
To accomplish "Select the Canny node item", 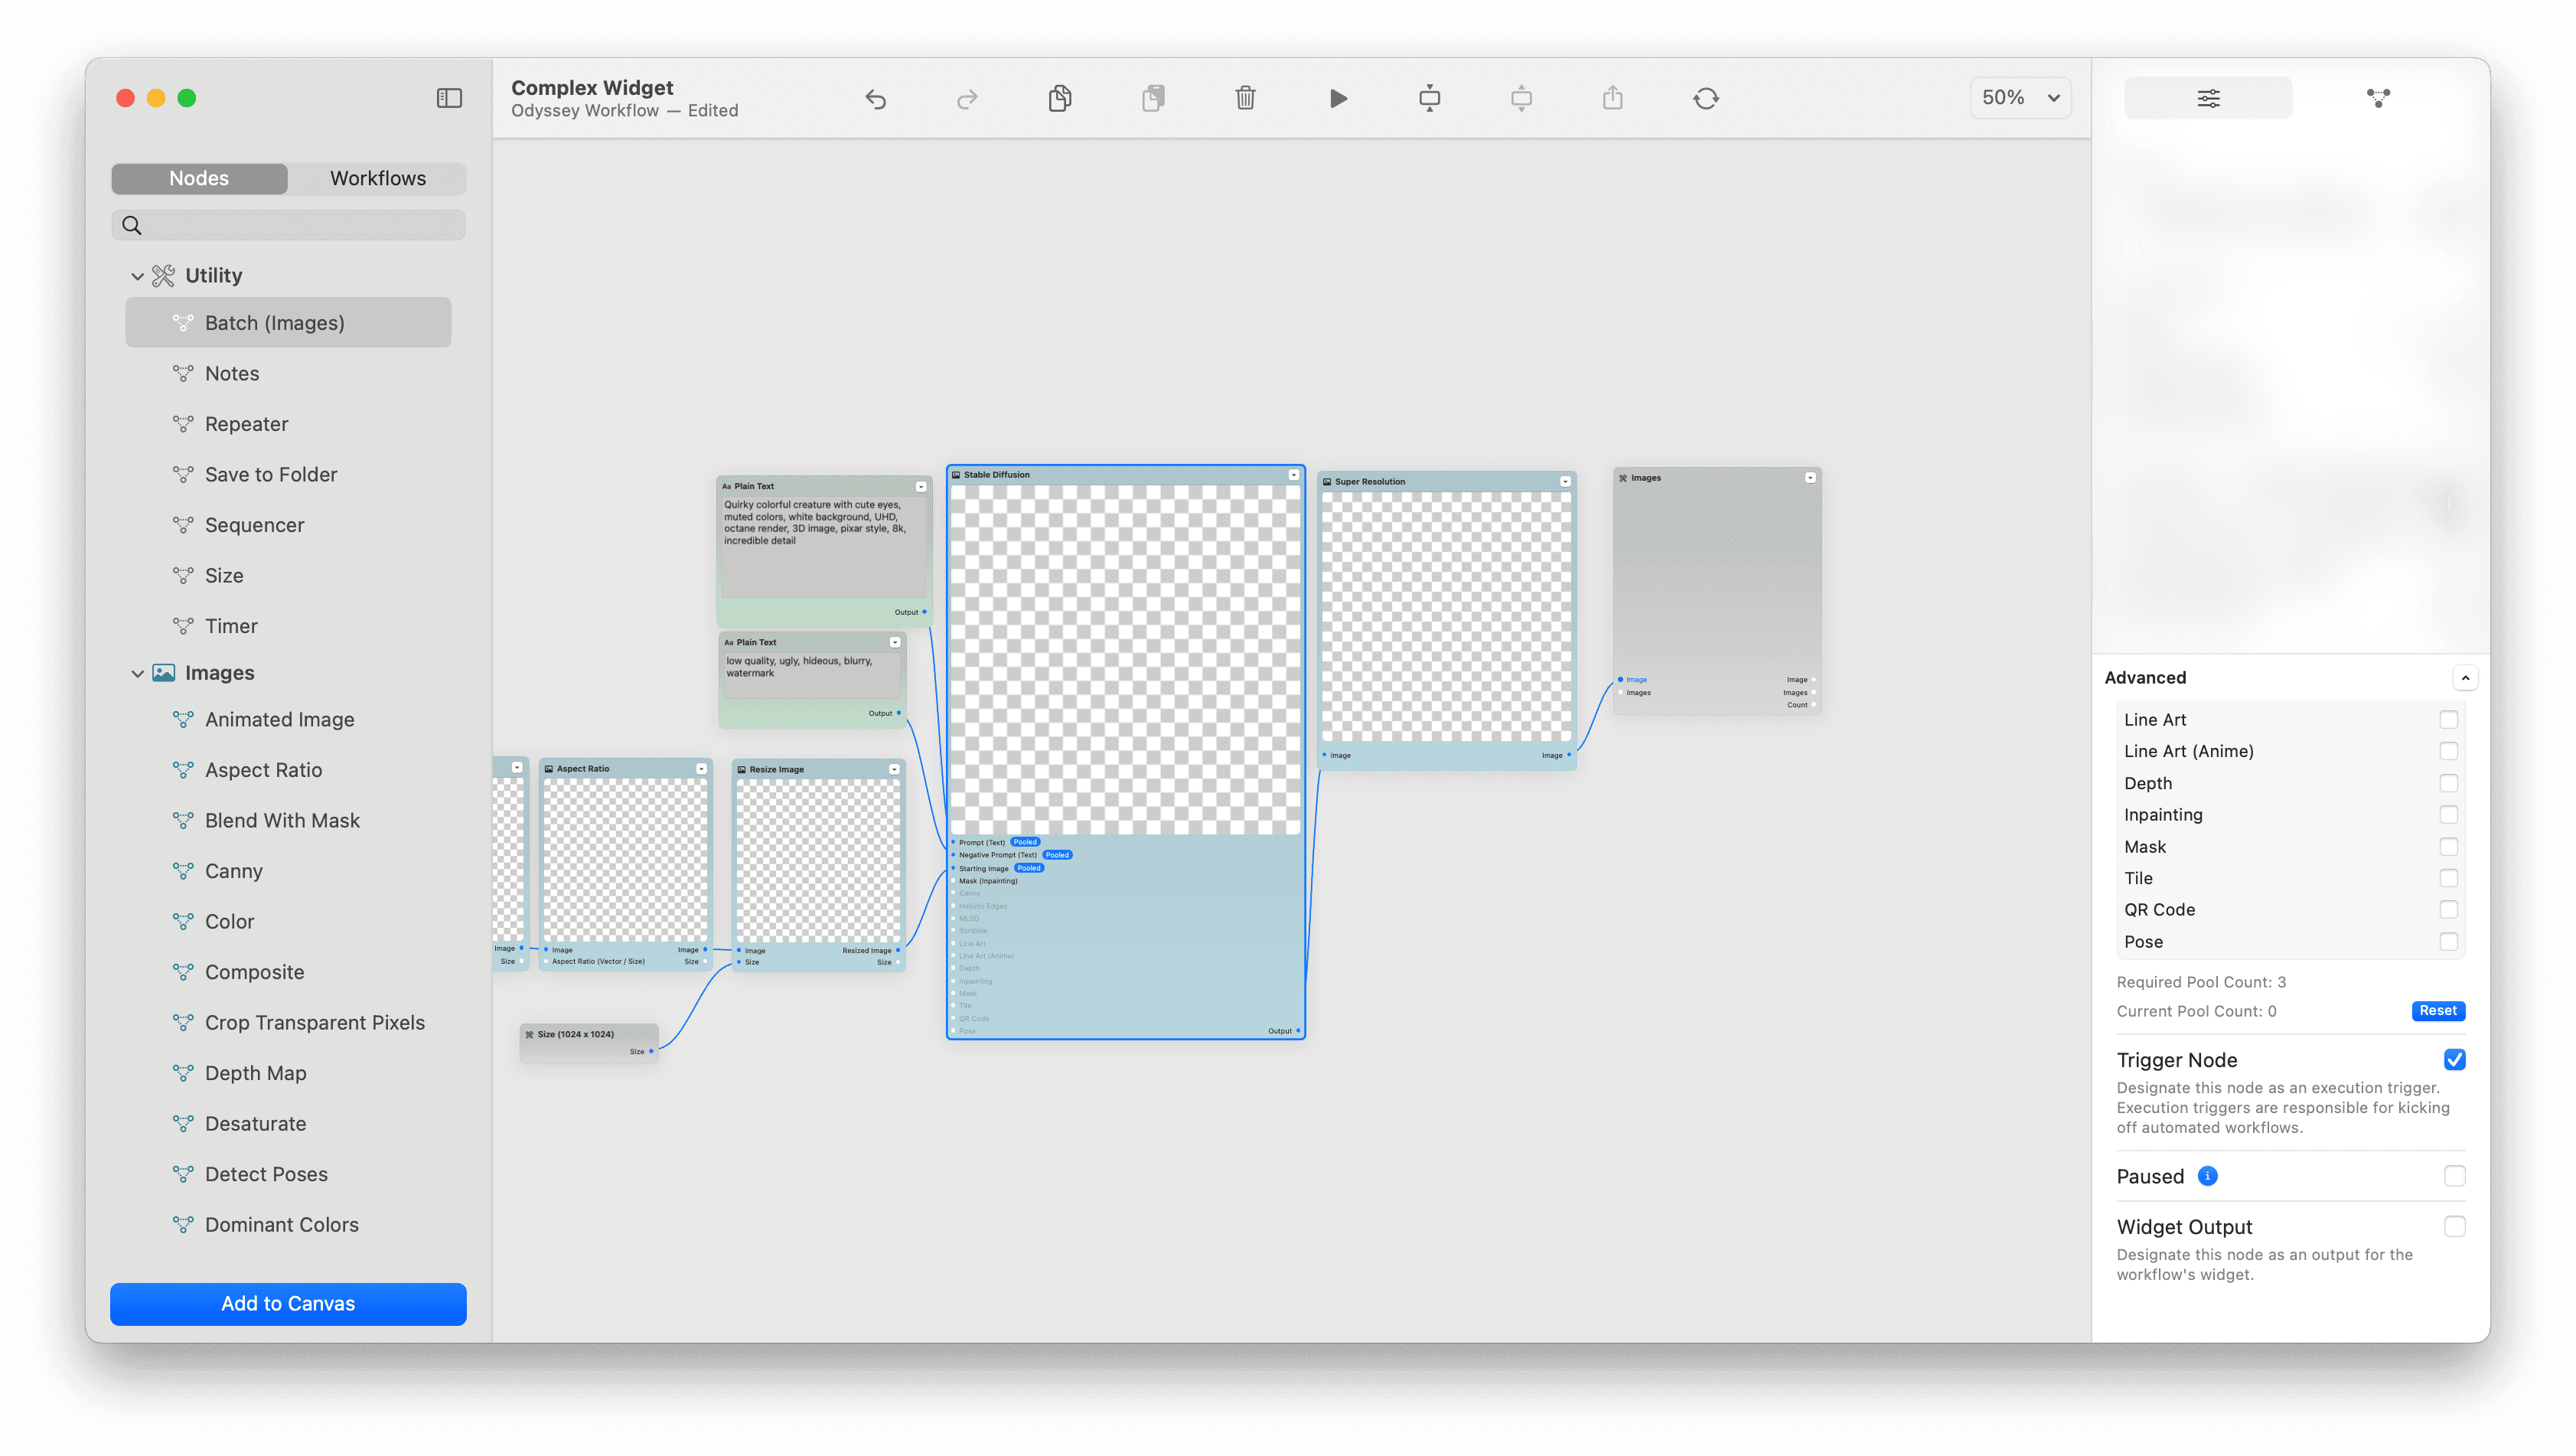I will (x=288, y=872).
